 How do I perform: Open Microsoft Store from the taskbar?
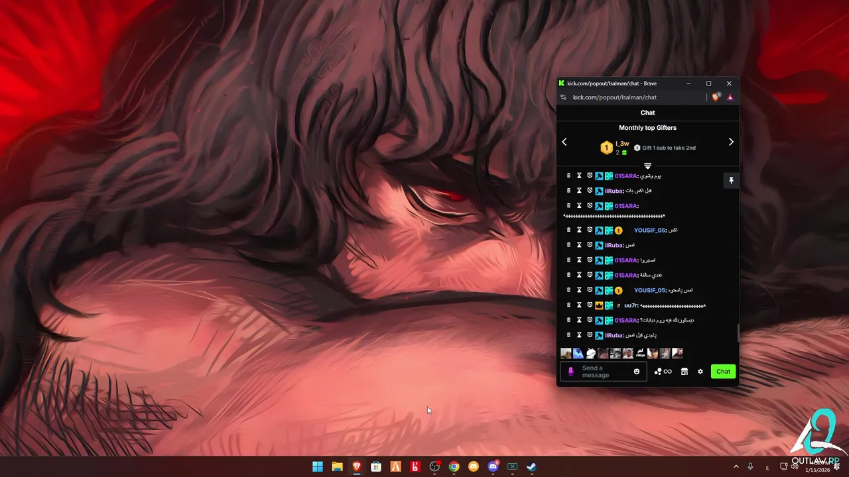(376, 466)
